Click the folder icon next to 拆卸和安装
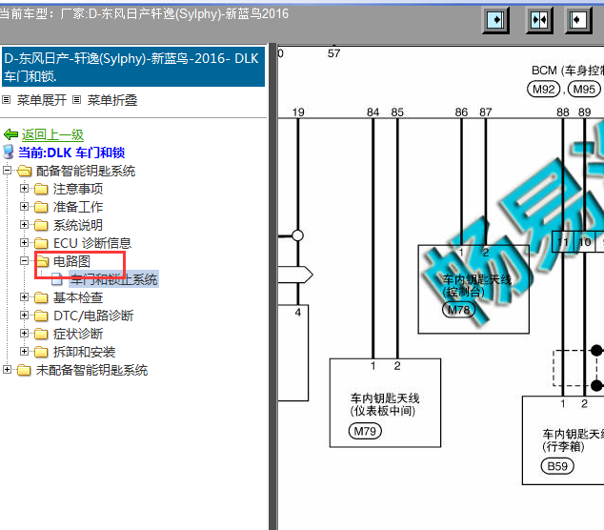 point(41,352)
